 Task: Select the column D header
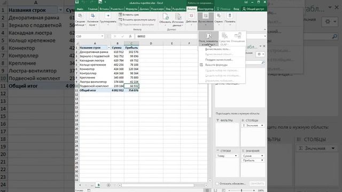coord(151,43)
